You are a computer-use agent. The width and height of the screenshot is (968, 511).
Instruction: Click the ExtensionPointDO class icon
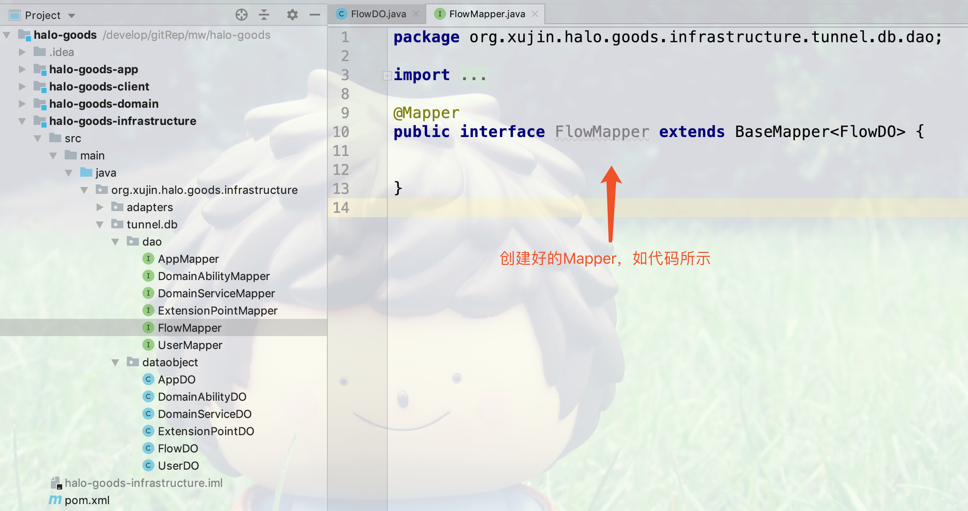click(148, 431)
